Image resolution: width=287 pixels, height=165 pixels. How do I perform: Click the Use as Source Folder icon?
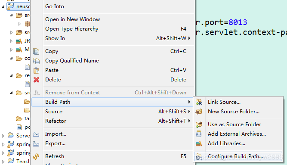[199, 125]
